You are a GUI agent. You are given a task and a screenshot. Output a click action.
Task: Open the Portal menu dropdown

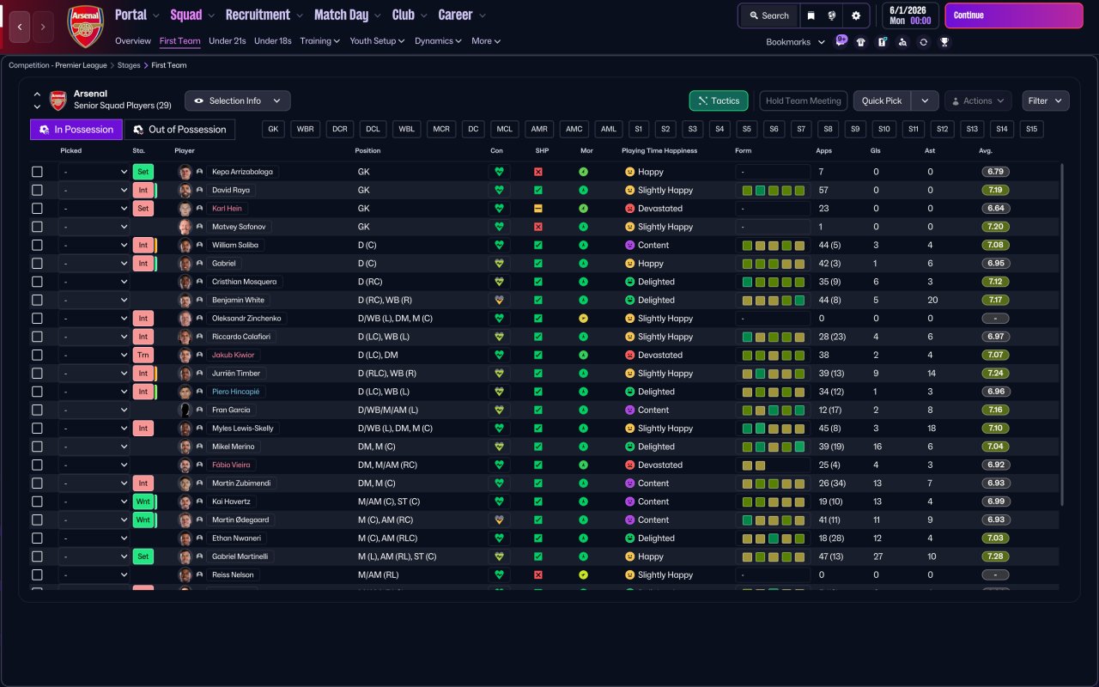137,15
